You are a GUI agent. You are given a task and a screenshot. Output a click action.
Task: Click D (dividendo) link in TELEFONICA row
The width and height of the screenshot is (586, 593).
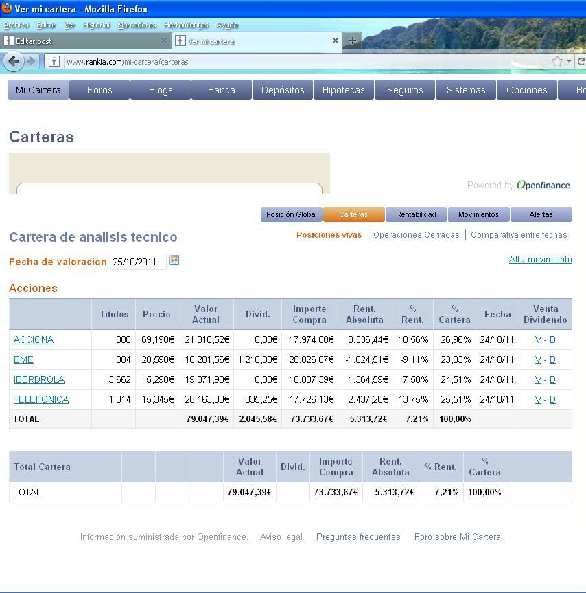click(x=552, y=399)
